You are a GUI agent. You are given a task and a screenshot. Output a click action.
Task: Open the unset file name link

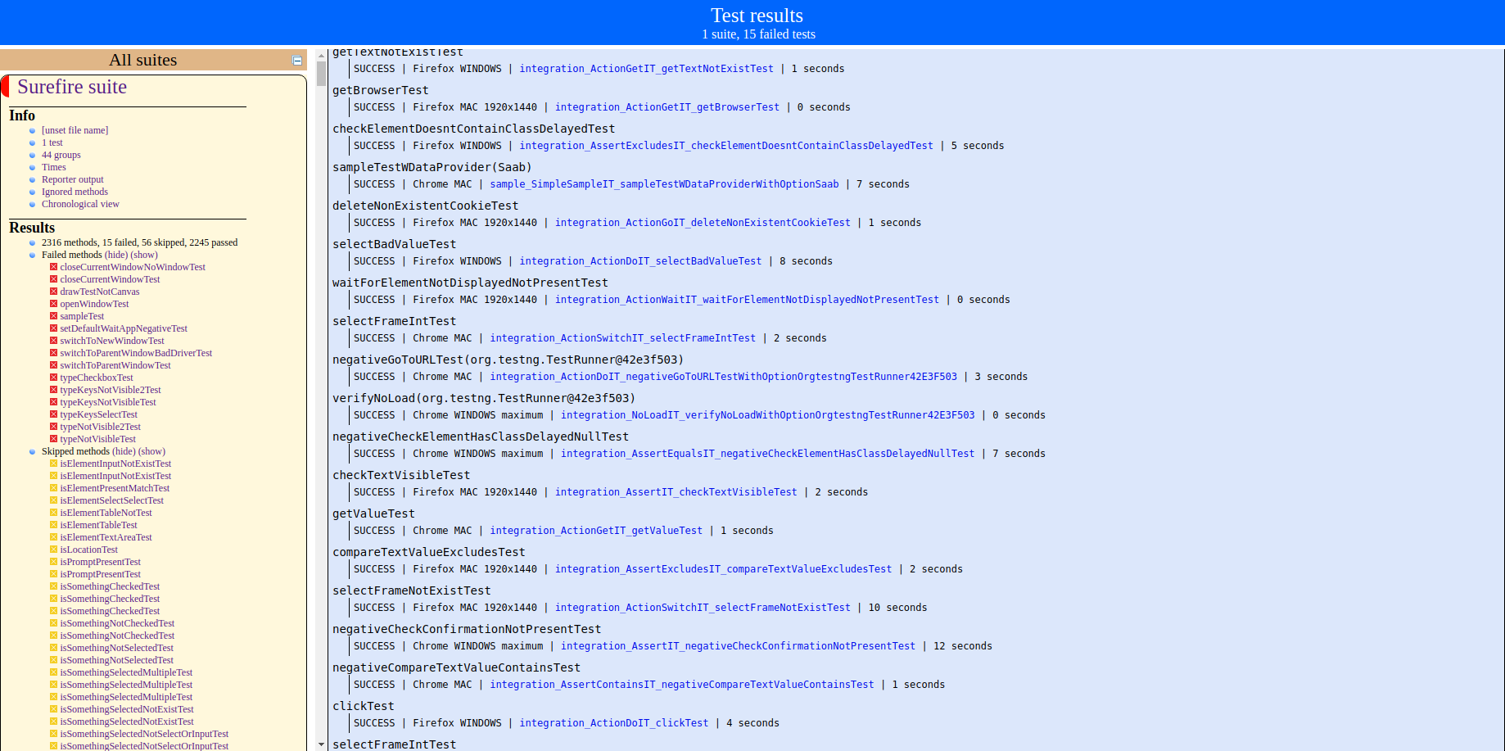coord(75,130)
